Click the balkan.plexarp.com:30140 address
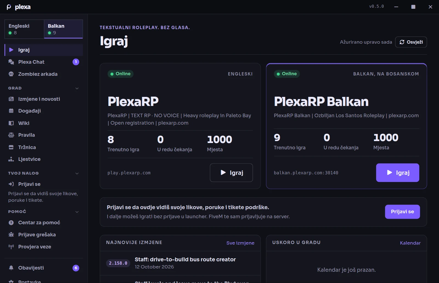 [x=306, y=173]
